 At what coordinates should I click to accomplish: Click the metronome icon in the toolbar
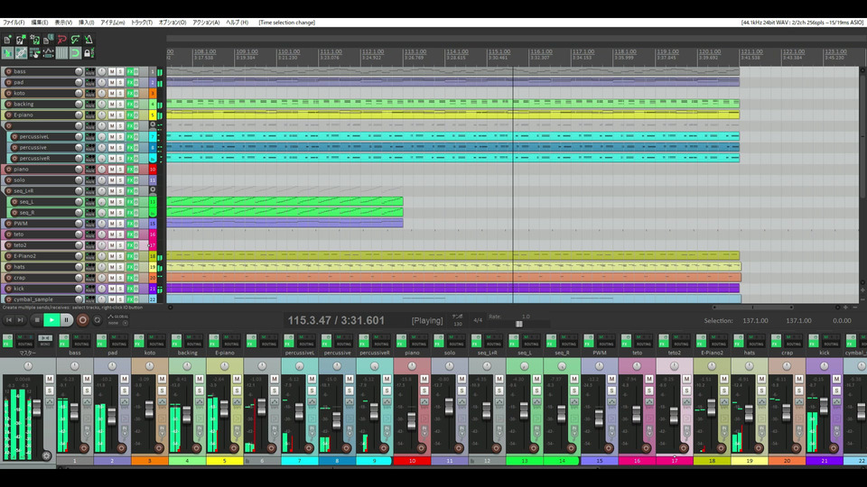(x=89, y=40)
